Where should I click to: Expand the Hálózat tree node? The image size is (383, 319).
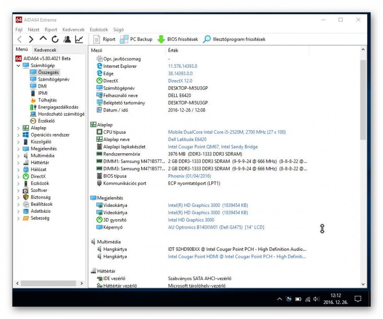(x=18, y=170)
